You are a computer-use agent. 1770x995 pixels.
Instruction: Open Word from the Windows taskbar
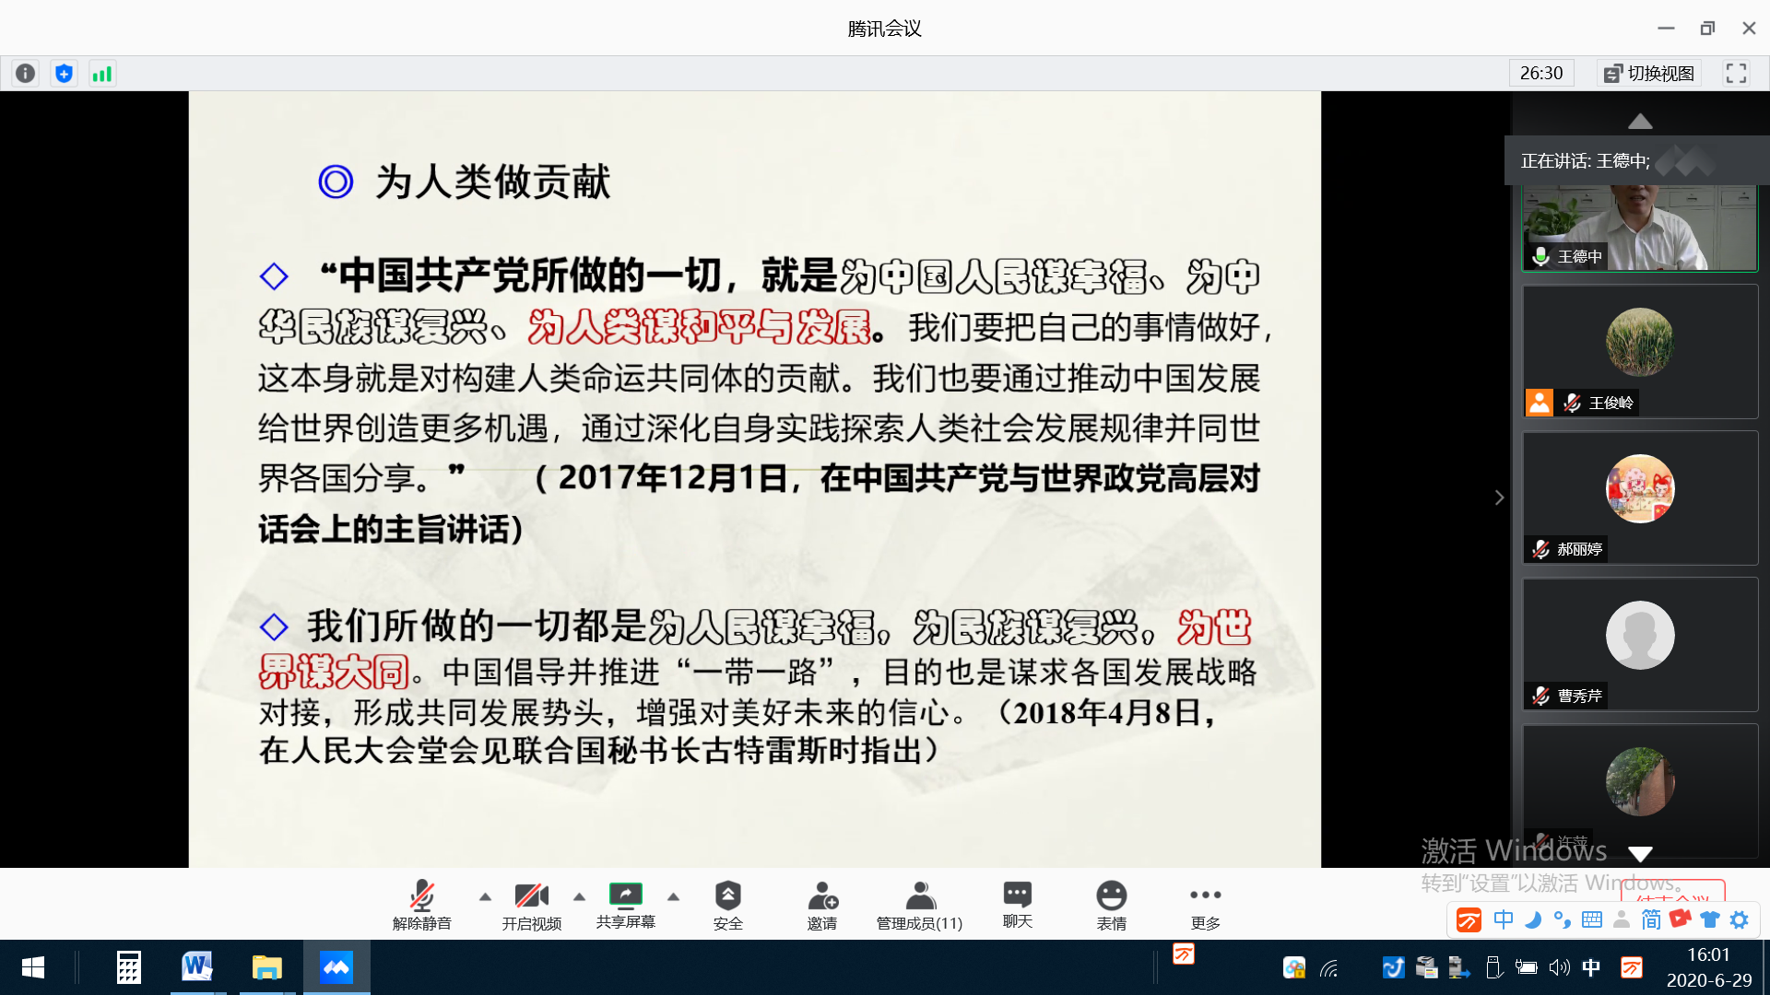[196, 967]
